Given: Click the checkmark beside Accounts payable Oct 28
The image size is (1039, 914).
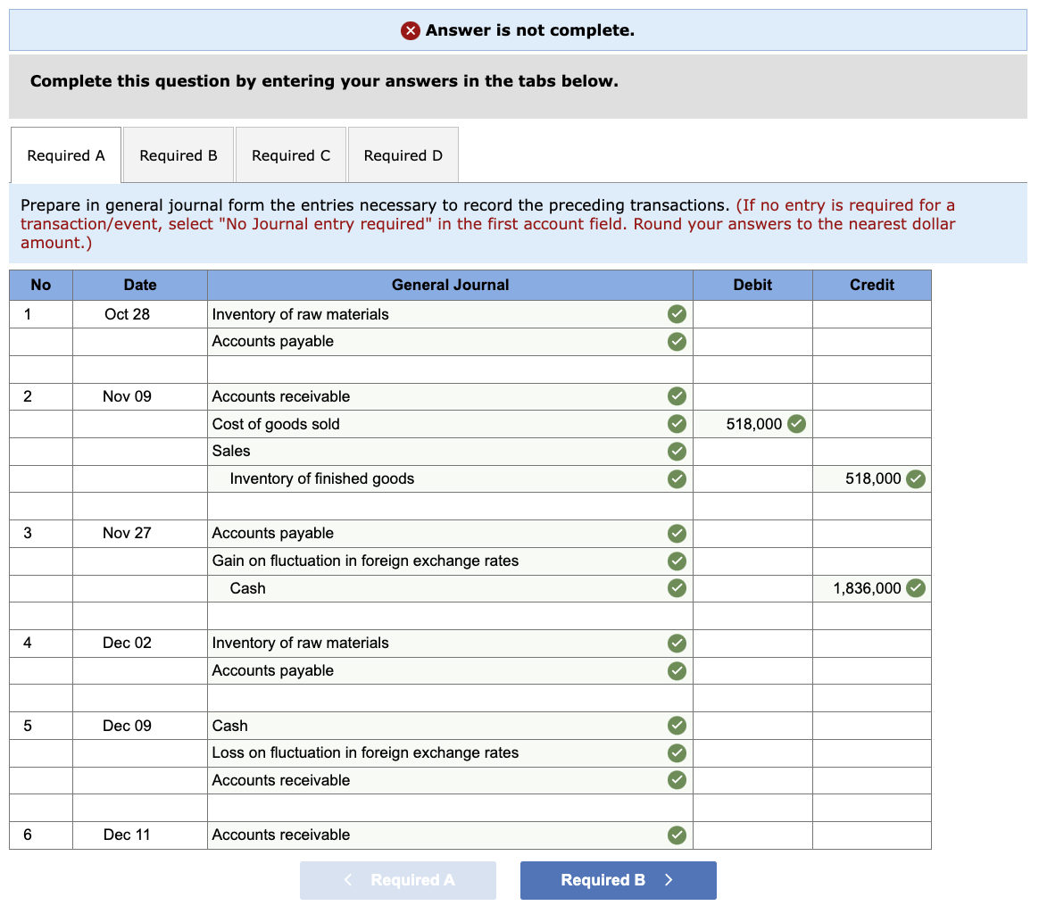Looking at the screenshot, I should [677, 341].
